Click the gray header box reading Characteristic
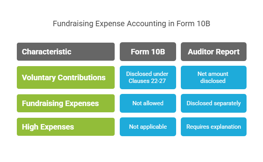The height and width of the screenshot is (162, 263). [x=66, y=52]
